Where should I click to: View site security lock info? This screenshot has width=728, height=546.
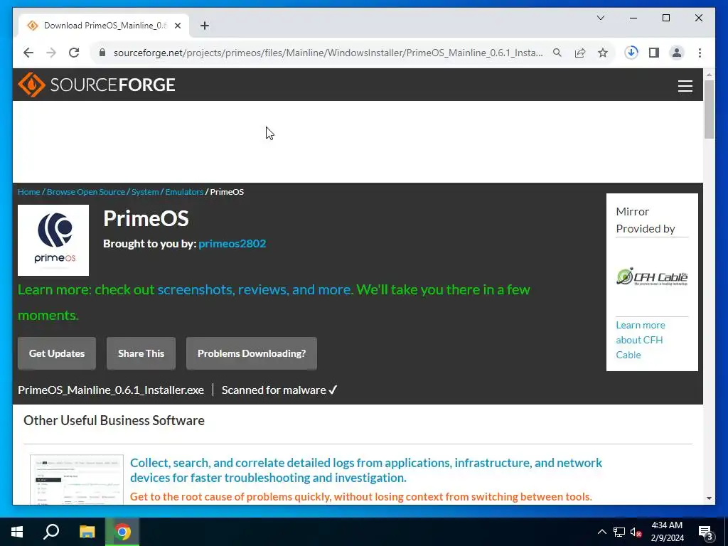click(x=102, y=53)
